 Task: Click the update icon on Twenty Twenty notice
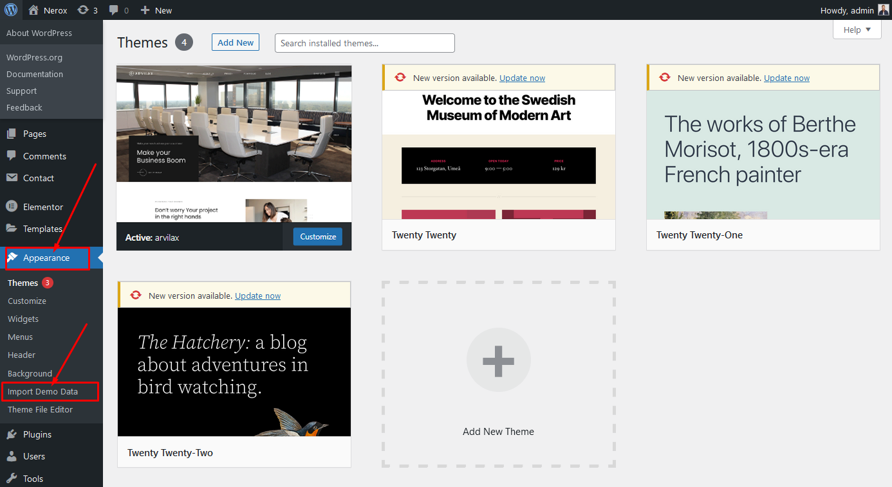[400, 78]
